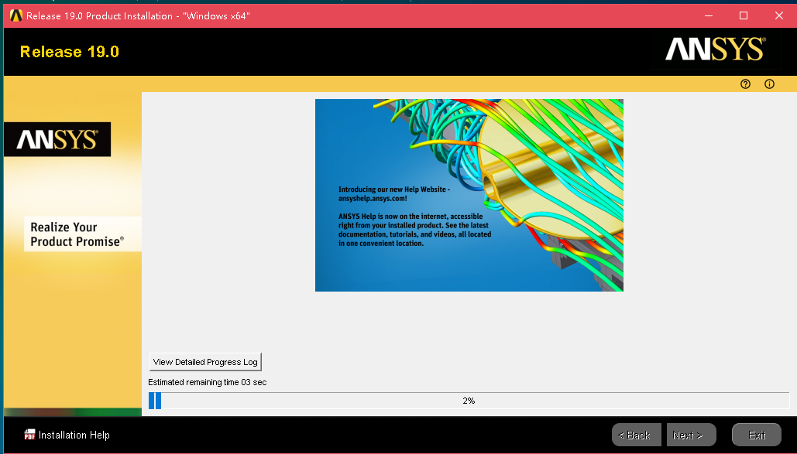Maximize the installation window

(743, 15)
